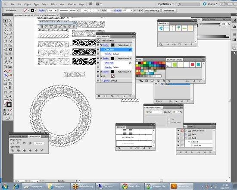Toggle visibility eye of Fill row

[98, 76]
